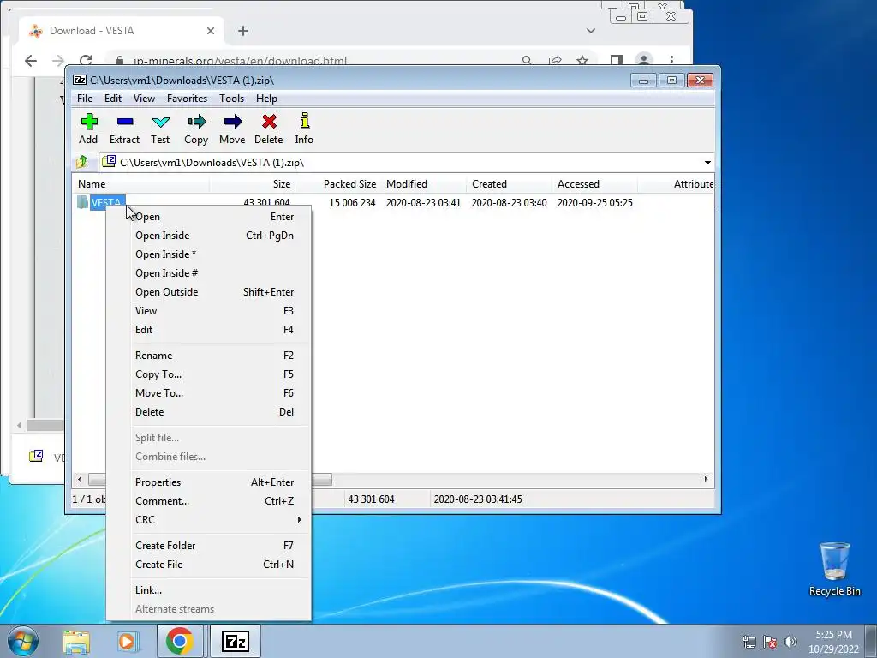877x658 pixels.
Task: Open a new Chrome tab with the plus button
Action: pyautogui.click(x=242, y=31)
